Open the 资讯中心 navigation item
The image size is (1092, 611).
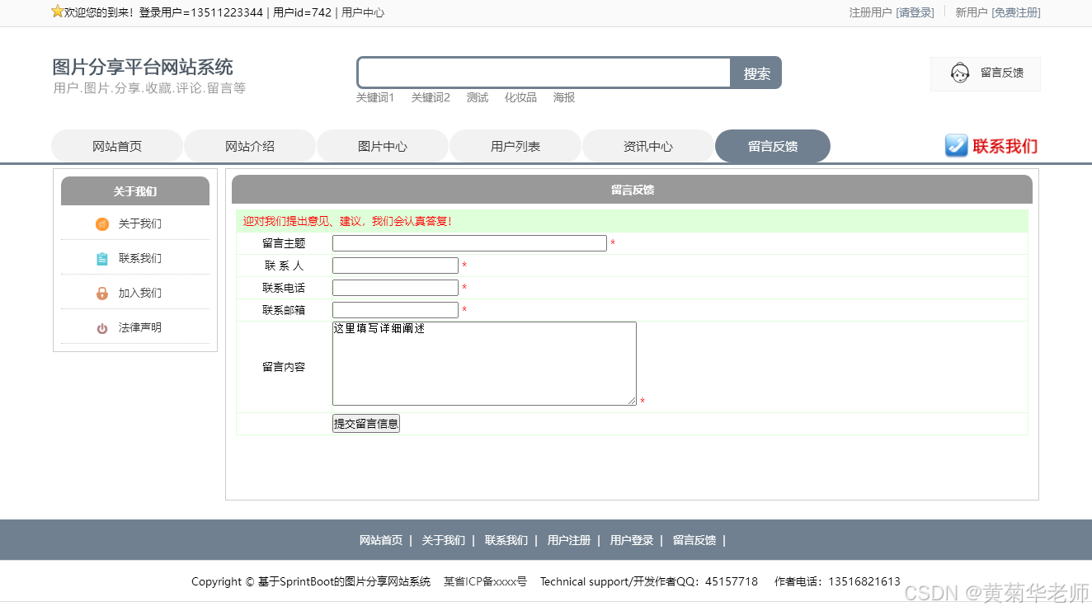[647, 145]
